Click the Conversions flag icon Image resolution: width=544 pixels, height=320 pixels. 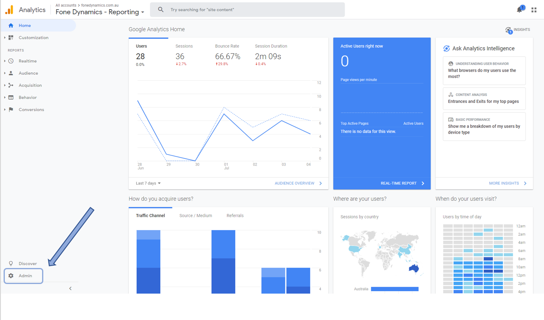[11, 110]
